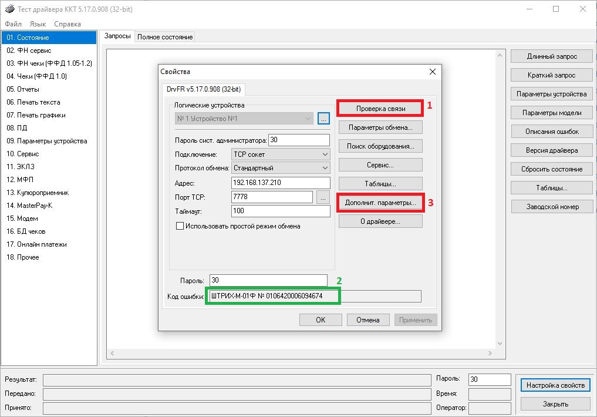
Task: Open the Файл menu
Action: pos(13,24)
